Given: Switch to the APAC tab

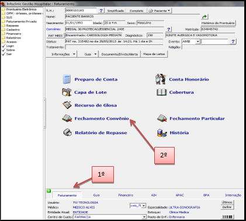Looking at the screenshot, I should tap(179, 195).
